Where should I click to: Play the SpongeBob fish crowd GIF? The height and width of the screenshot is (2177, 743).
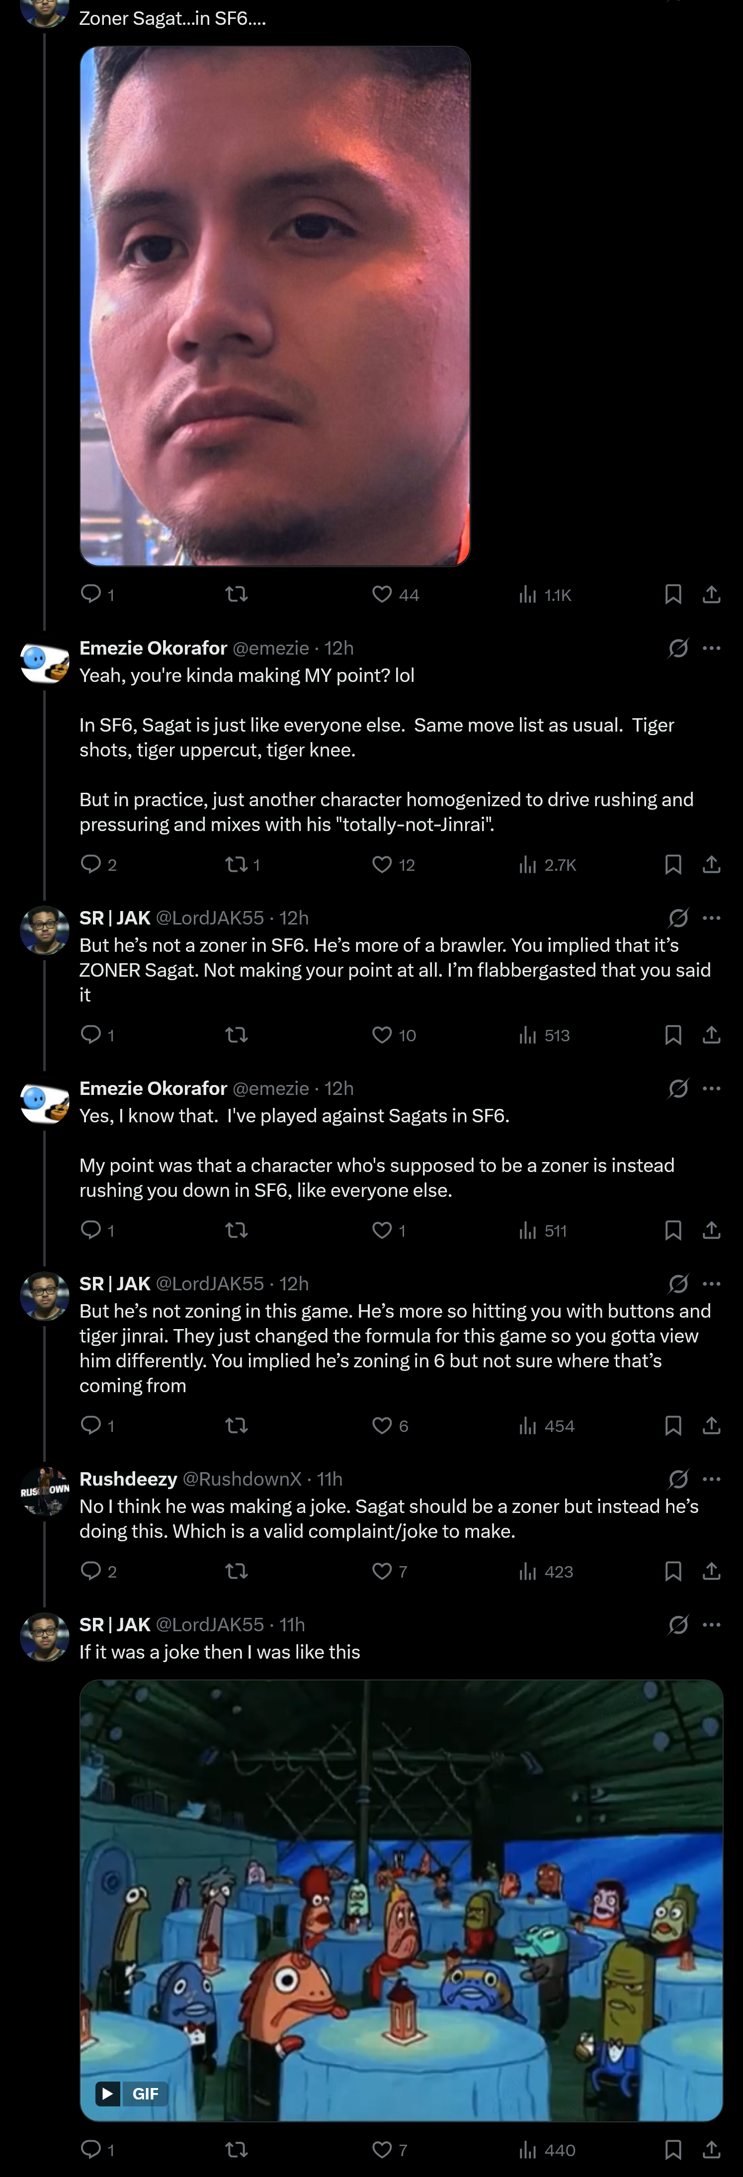tap(402, 1900)
